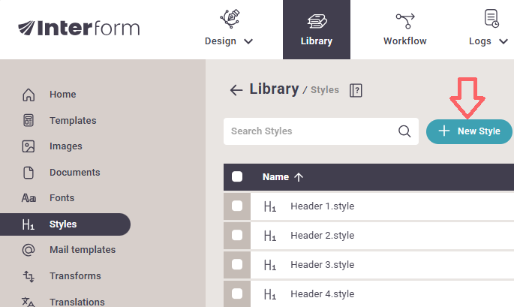Click the New Style button

469,131
